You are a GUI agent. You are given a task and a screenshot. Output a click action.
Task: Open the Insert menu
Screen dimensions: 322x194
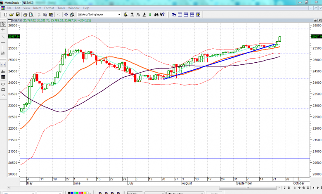[37, 8]
